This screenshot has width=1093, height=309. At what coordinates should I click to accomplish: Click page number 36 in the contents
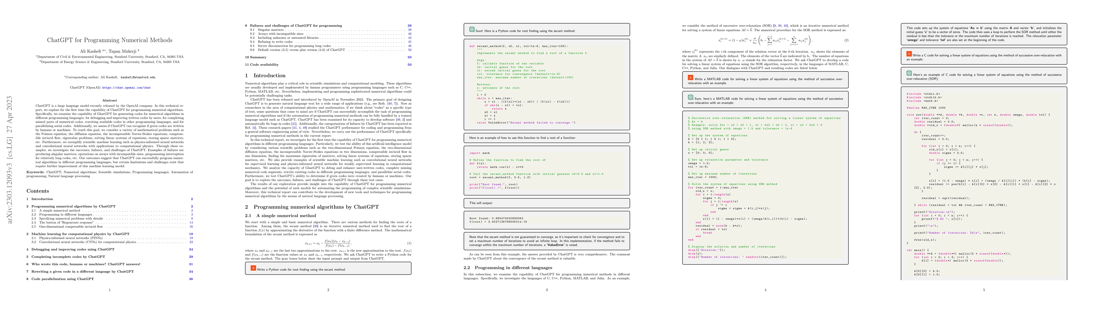pos(191,279)
